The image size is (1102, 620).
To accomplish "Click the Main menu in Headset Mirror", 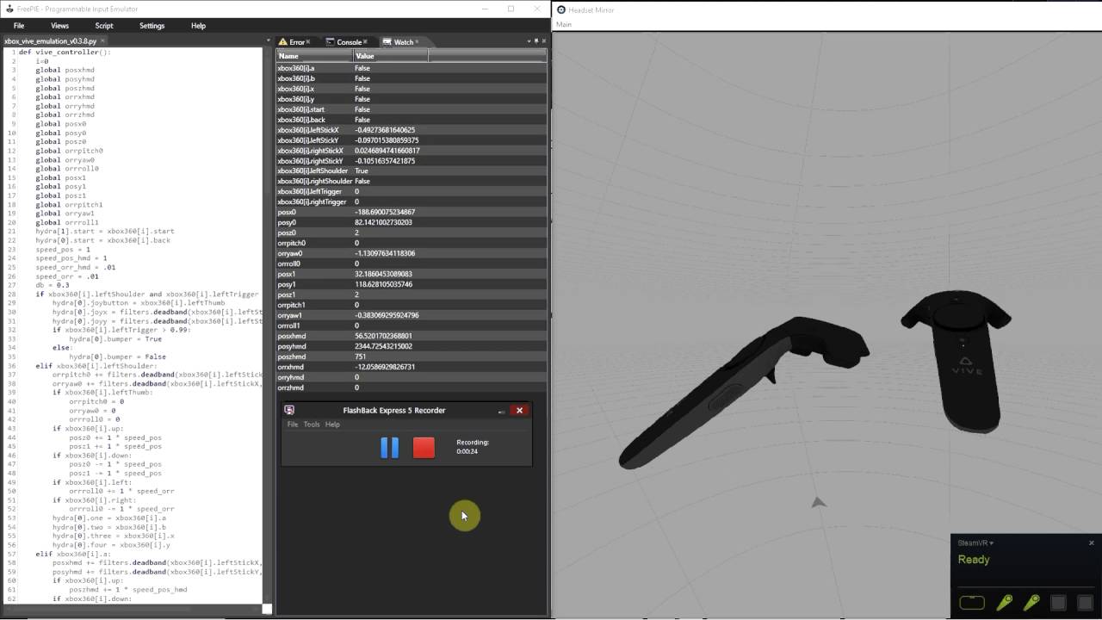I will coord(564,24).
